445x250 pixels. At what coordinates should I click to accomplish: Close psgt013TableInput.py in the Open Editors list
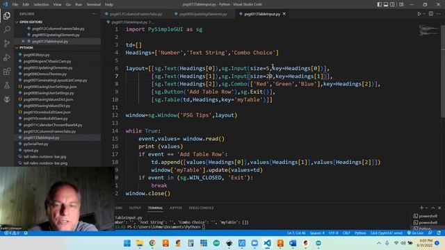pyautogui.click(x=23, y=42)
